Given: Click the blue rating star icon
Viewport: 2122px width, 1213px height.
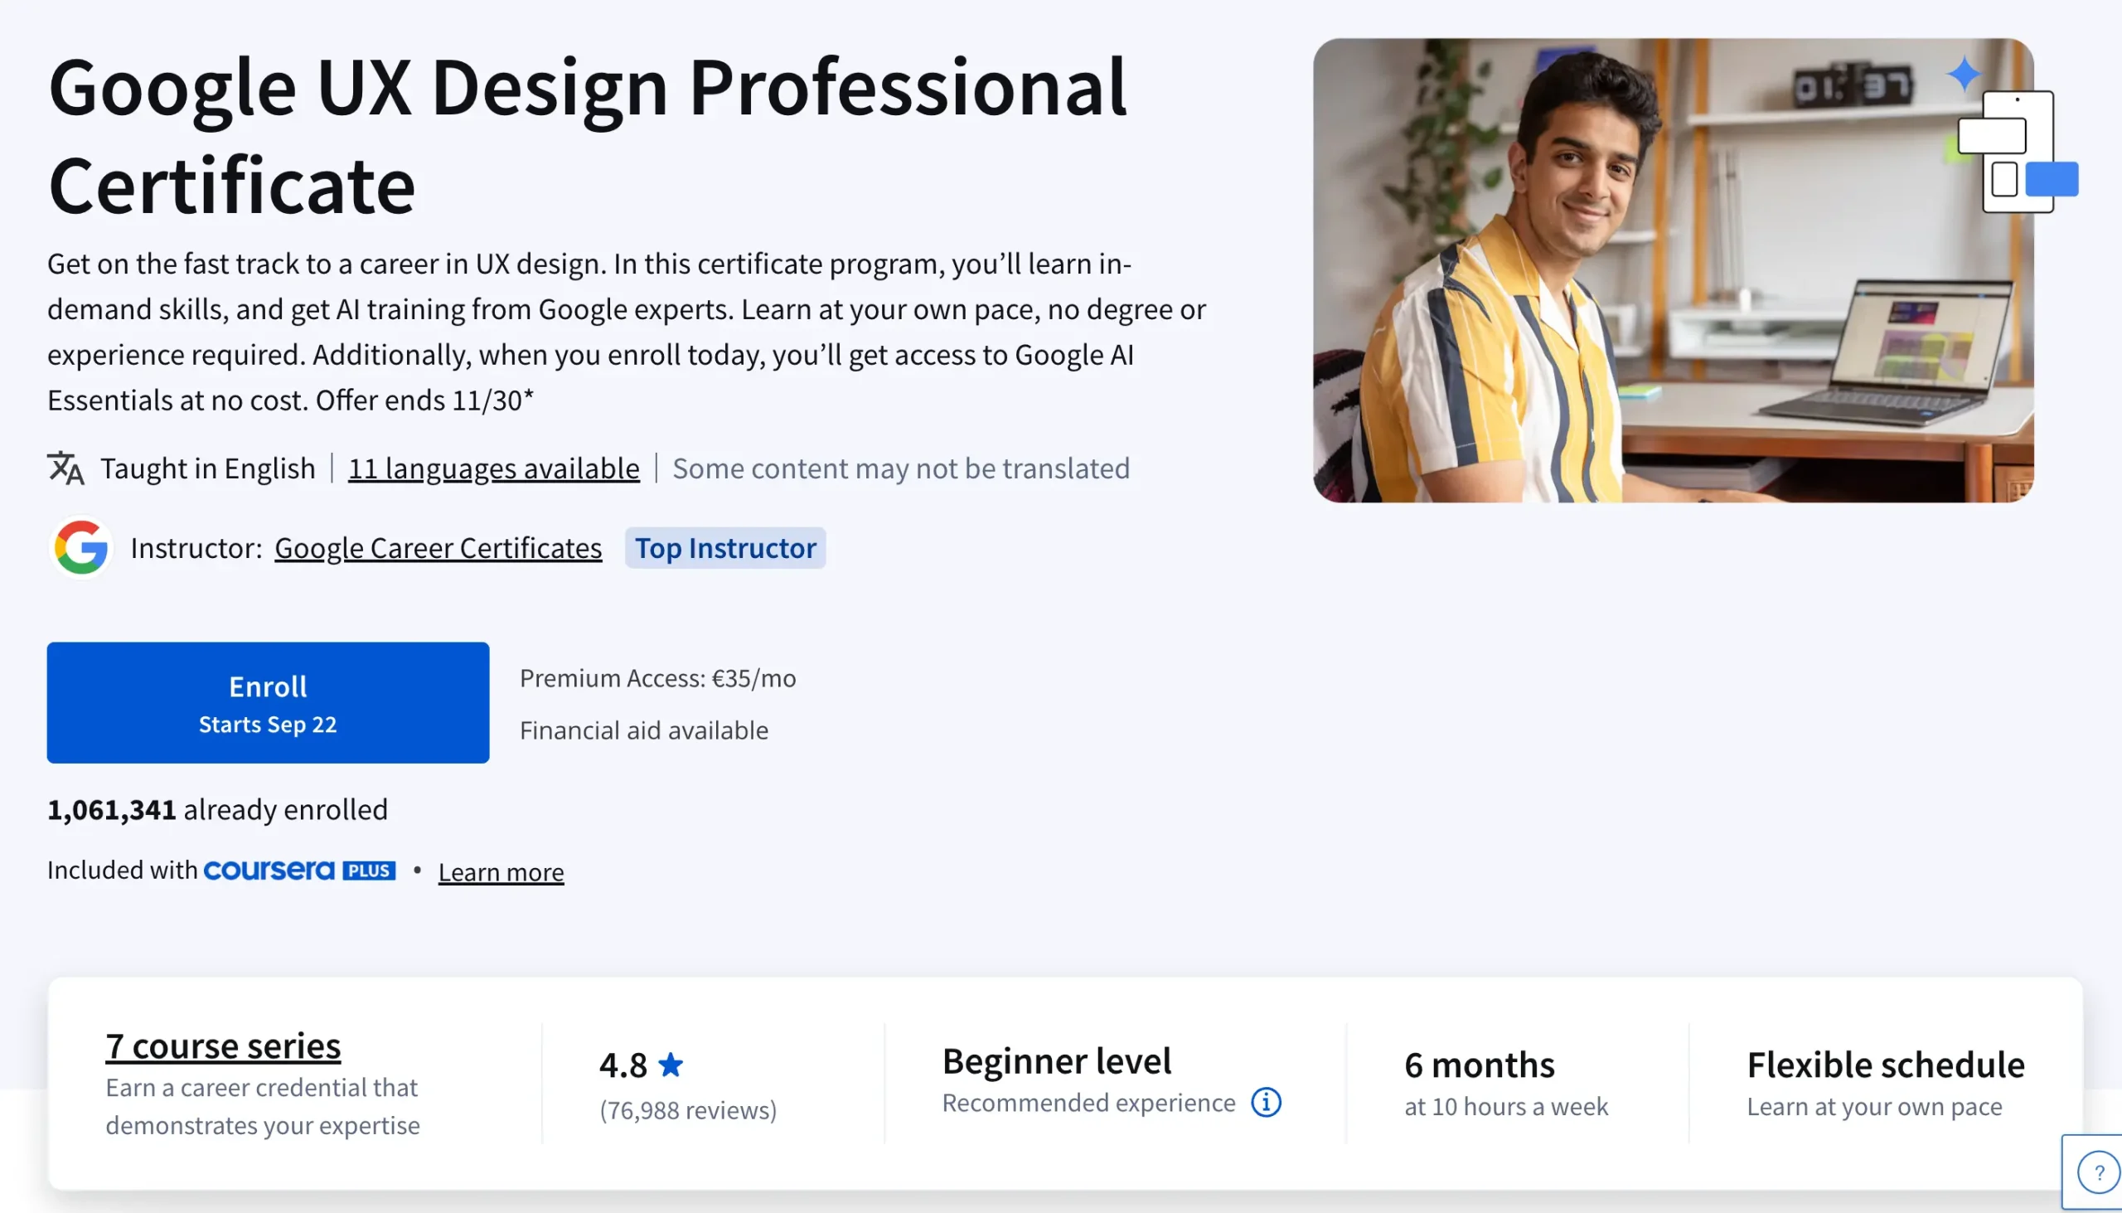Looking at the screenshot, I should coord(671,1065).
